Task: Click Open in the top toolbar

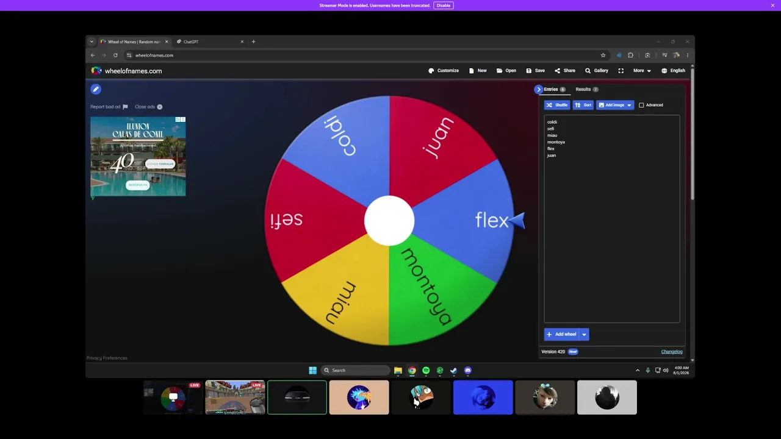Action: (506, 71)
